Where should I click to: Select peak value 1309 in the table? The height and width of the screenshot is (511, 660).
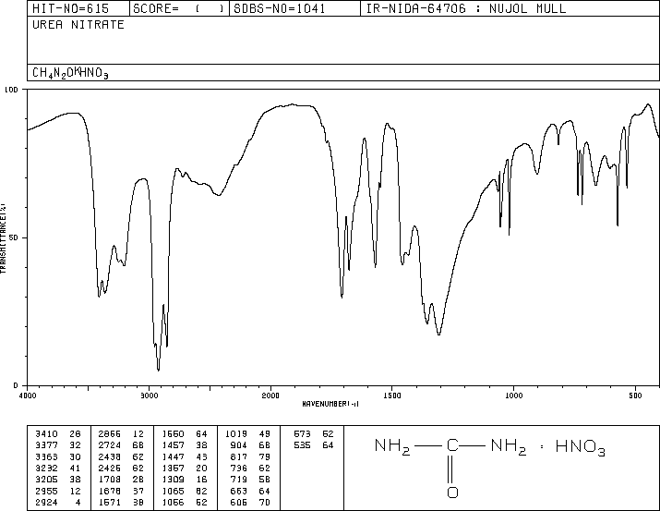pyautogui.click(x=173, y=480)
